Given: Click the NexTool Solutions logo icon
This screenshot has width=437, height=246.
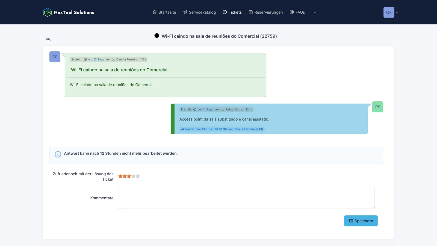Looking at the screenshot, I should click(48, 12).
